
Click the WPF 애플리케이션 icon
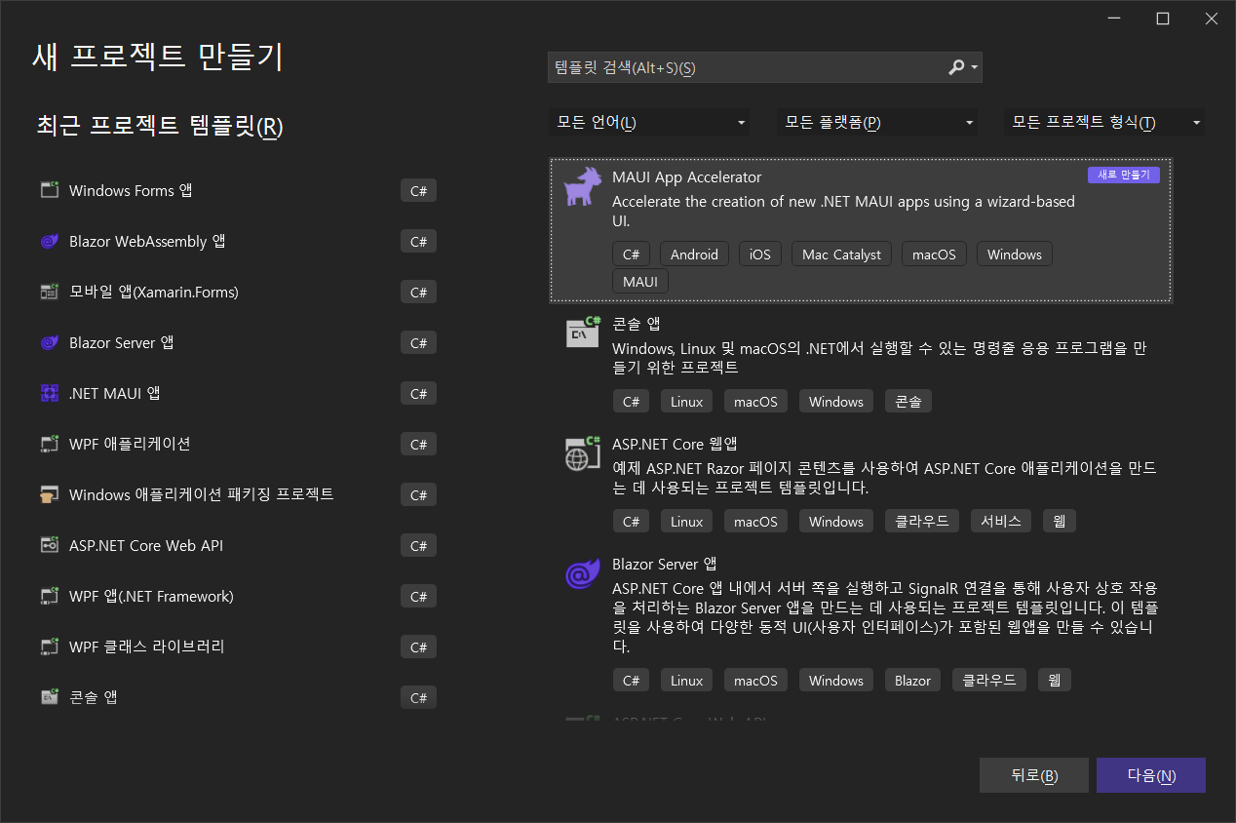pos(50,444)
